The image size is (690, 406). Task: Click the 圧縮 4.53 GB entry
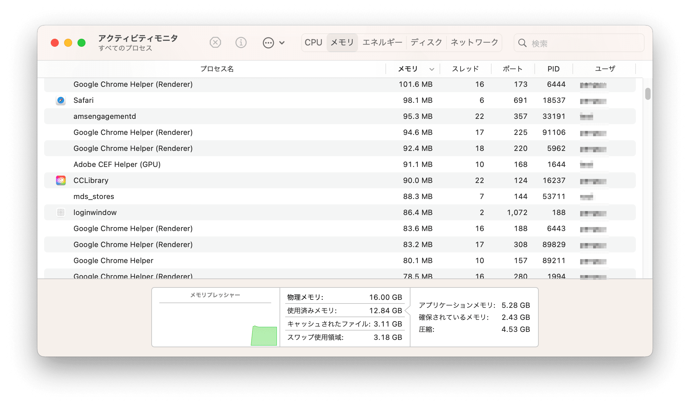click(x=474, y=329)
